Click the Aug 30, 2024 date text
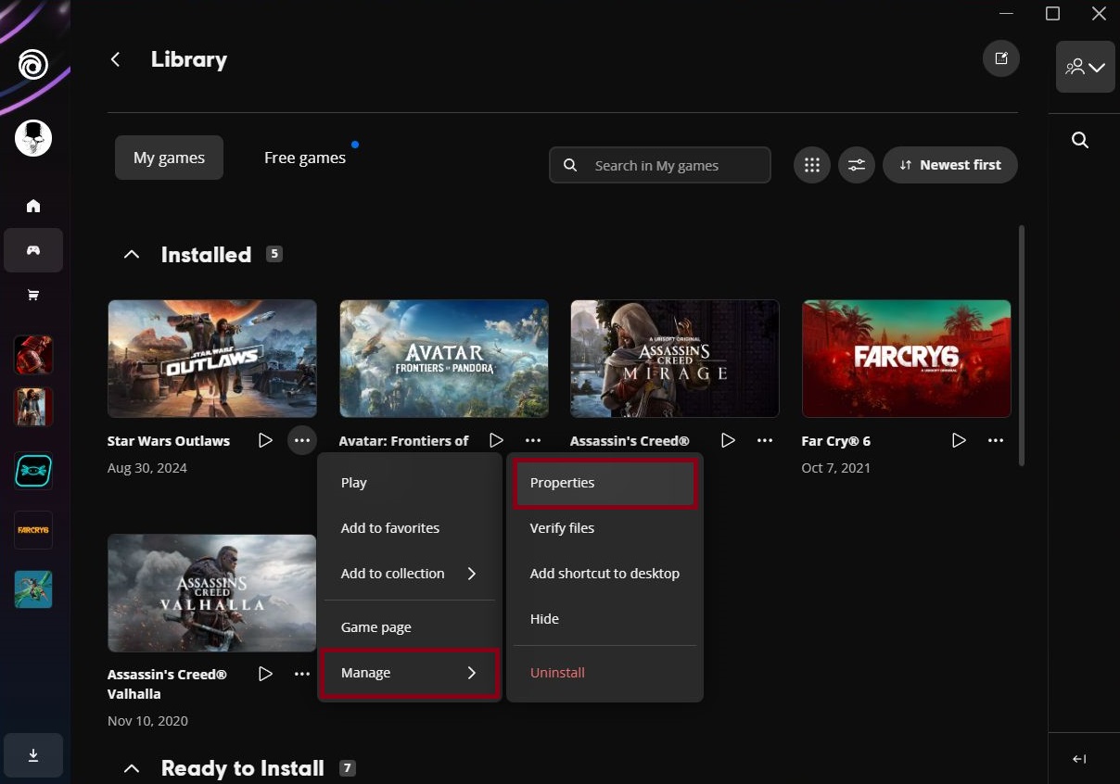 (x=147, y=468)
